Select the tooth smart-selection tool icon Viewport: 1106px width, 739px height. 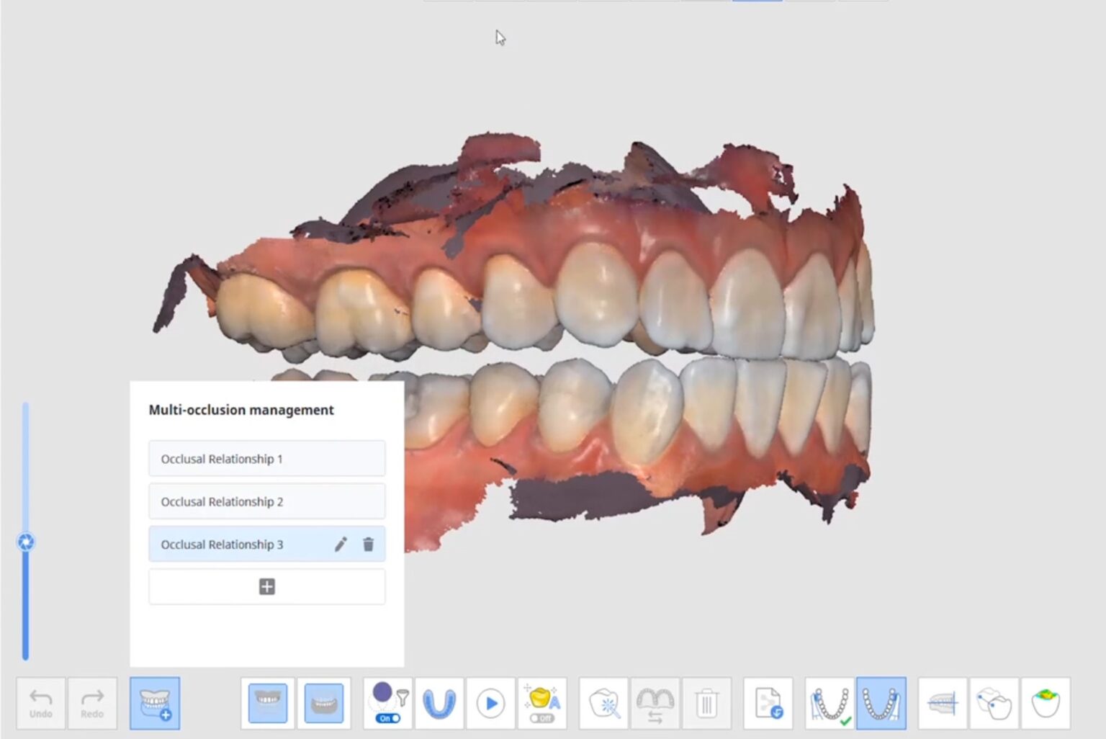coord(604,703)
